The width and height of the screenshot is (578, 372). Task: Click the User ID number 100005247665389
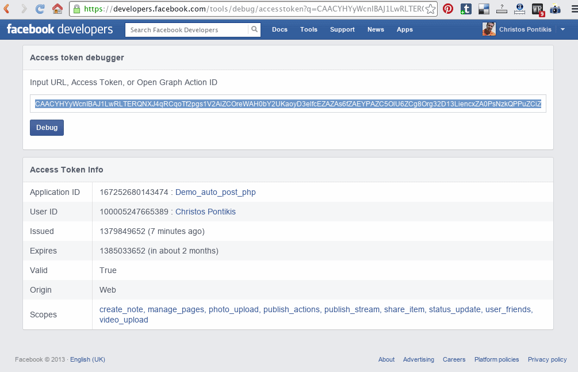pyautogui.click(x=134, y=212)
